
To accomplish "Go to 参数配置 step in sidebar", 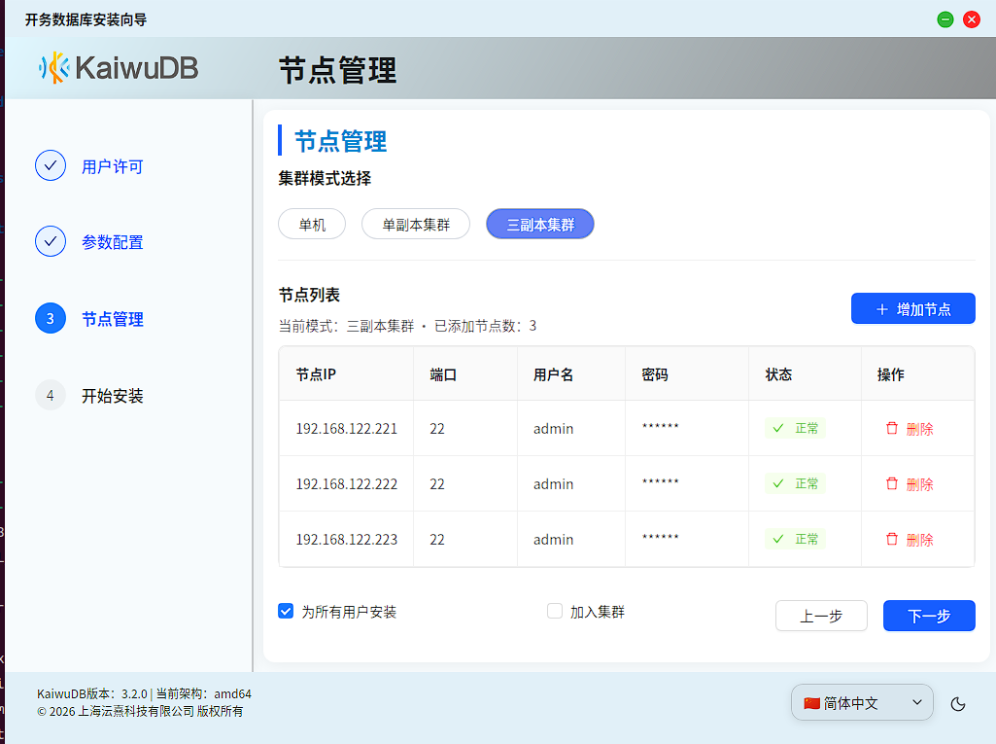I will [113, 242].
